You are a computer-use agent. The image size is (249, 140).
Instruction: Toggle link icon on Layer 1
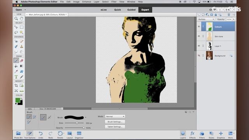[x=203, y=46]
